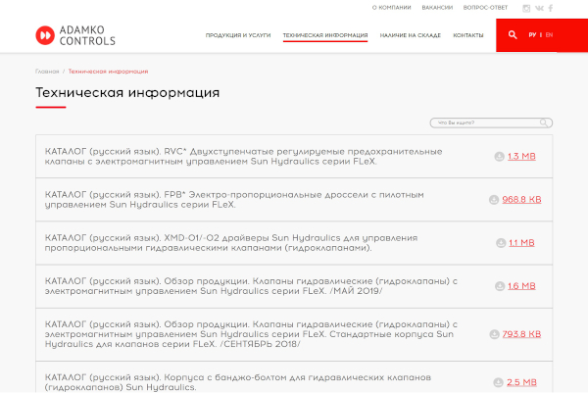This screenshot has height=393, width=588.
Task: Open Контакты menu item
Action: point(468,35)
